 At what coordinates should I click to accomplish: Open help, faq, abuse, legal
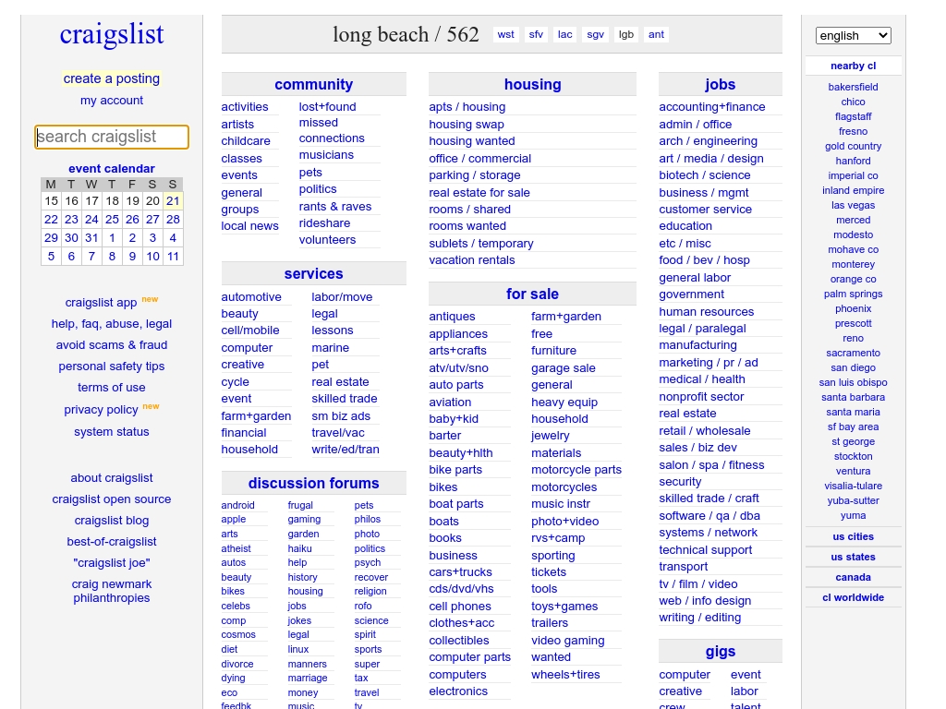[x=112, y=324]
